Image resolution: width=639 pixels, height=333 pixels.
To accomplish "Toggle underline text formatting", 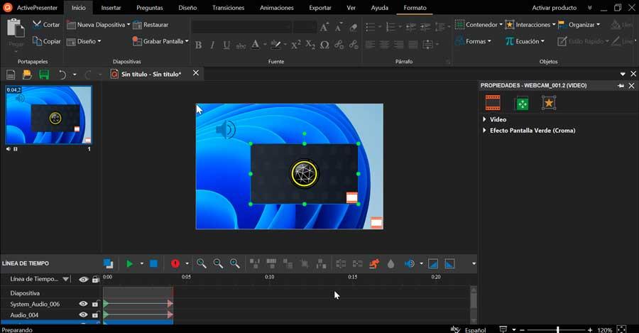I will pos(226,45).
